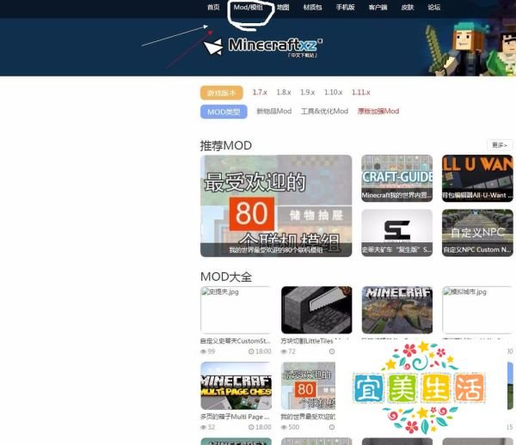Filter mods by version 1.9.x
Viewport: 516px width, 445px height.
(308, 93)
